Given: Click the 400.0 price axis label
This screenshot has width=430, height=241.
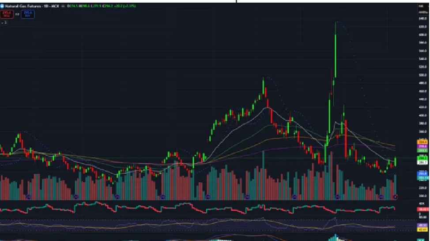Looking at the screenshot, I should coord(422,115).
